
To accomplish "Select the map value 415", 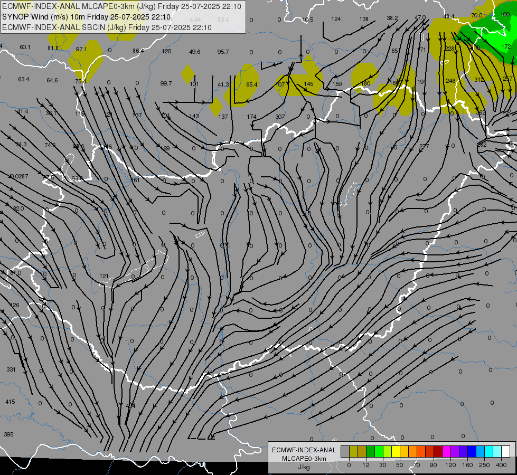I will point(10,402).
